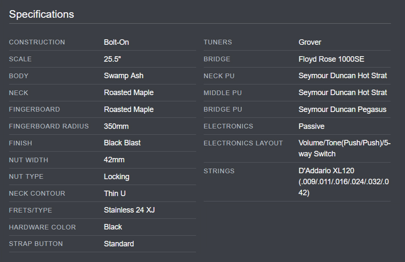The image size is (405, 262).
Task: Click the FINGERBOARD RADIUS label
Action: (x=49, y=126)
